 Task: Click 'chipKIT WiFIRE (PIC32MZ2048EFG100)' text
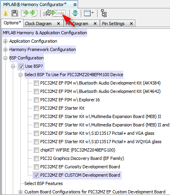click(78, 150)
